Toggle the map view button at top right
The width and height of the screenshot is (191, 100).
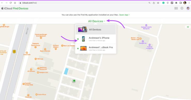[188, 27]
